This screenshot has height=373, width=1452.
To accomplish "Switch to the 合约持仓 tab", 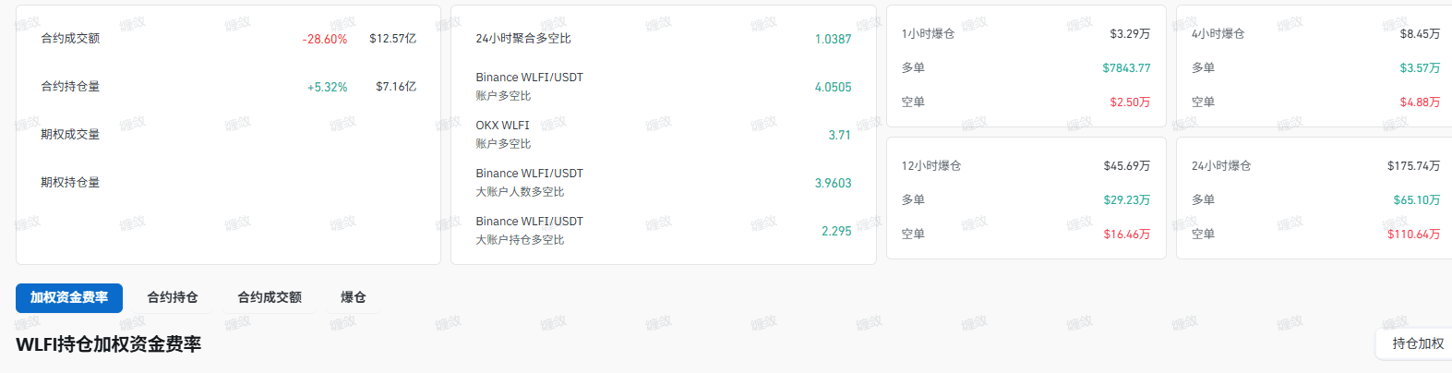I will [x=173, y=297].
